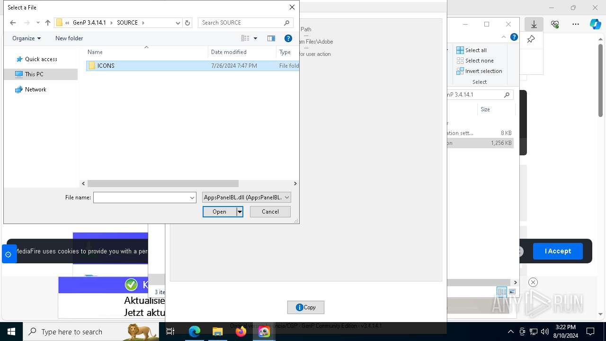Open Edge downloads icon
Image resolution: width=606 pixels, height=341 pixels.
pyautogui.click(x=534, y=24)
